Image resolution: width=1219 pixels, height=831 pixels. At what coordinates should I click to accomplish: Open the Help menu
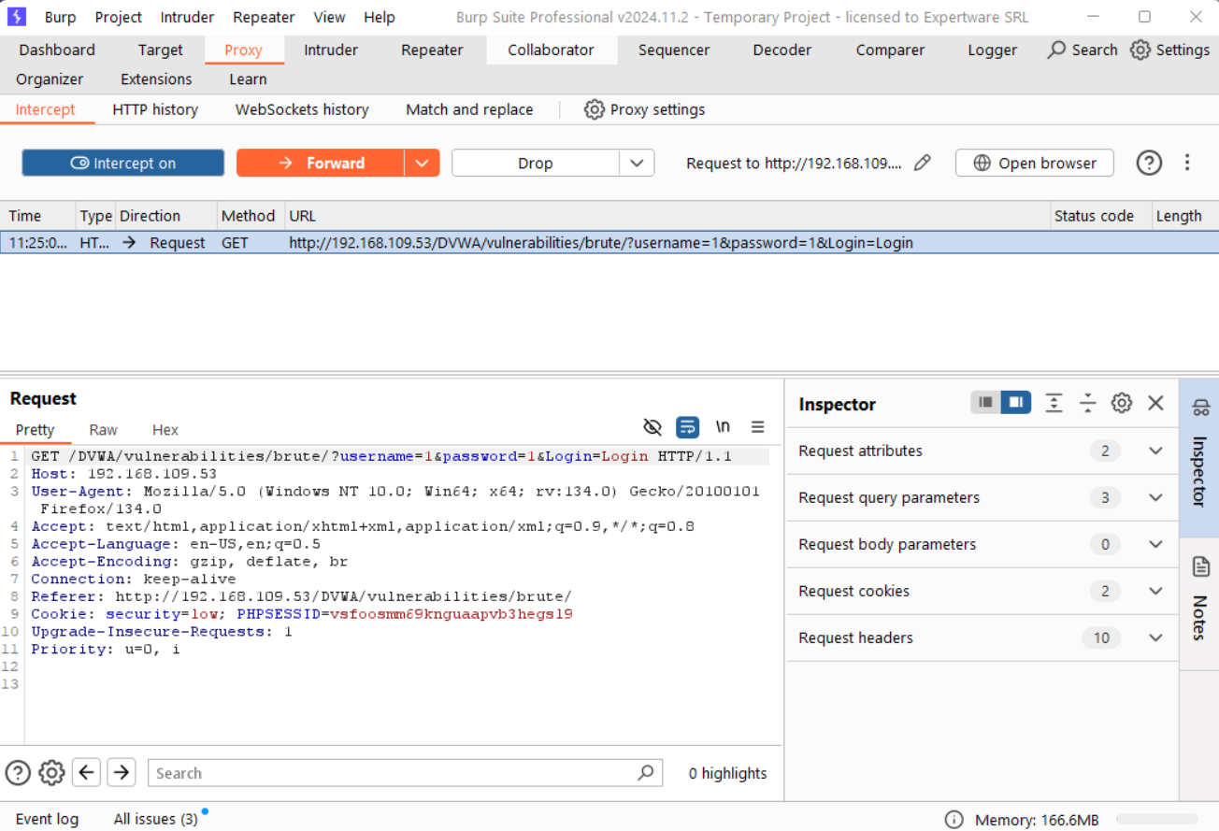[x=379, y=17]
